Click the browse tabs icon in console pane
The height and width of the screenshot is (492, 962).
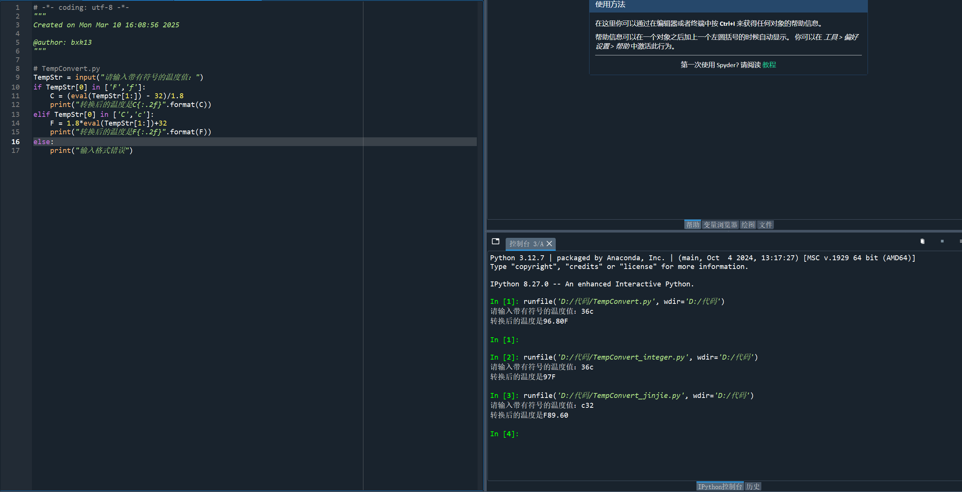495,241
